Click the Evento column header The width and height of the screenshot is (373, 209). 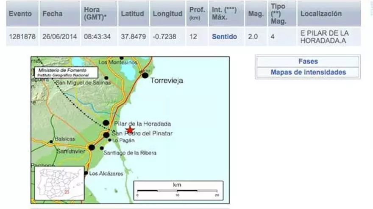pyautogui.click(x=20, y=14)
